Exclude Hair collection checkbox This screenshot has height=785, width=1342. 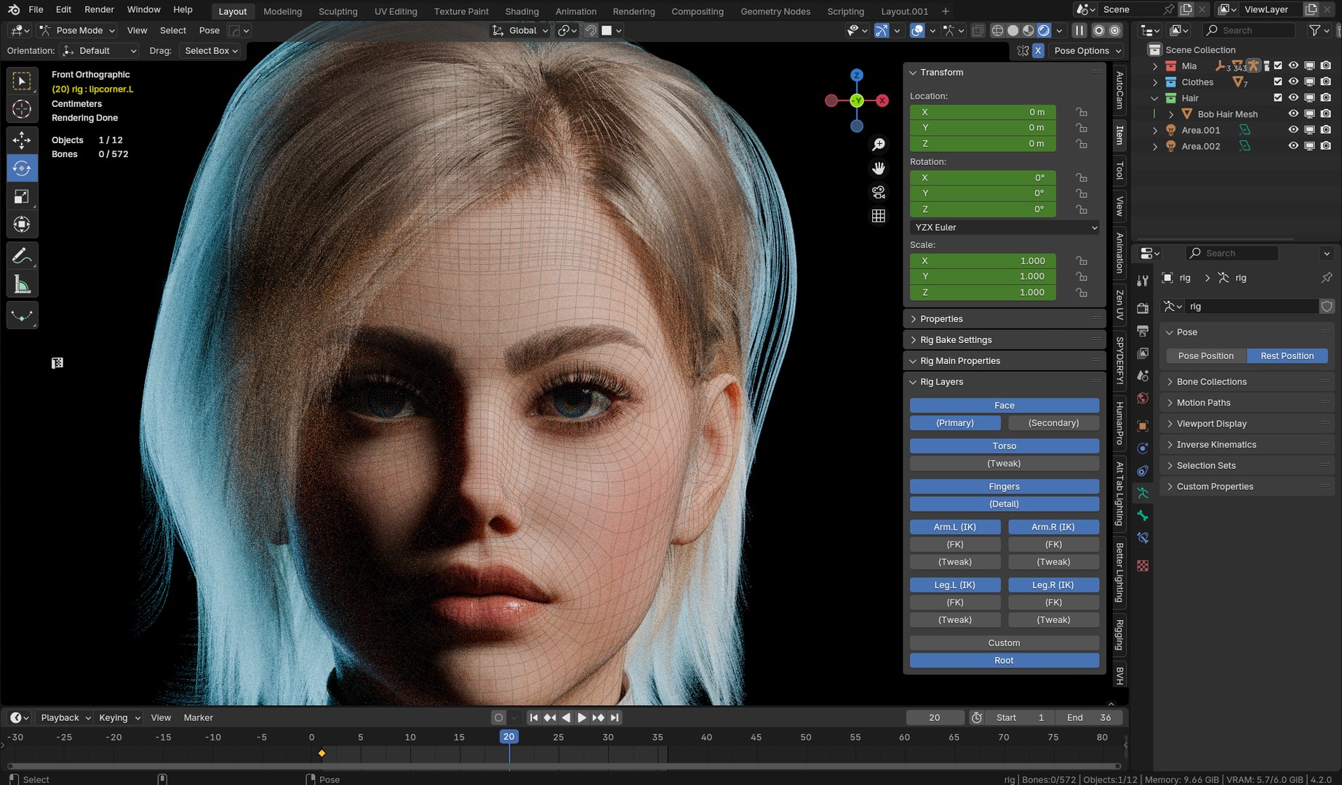point(1278,97)
